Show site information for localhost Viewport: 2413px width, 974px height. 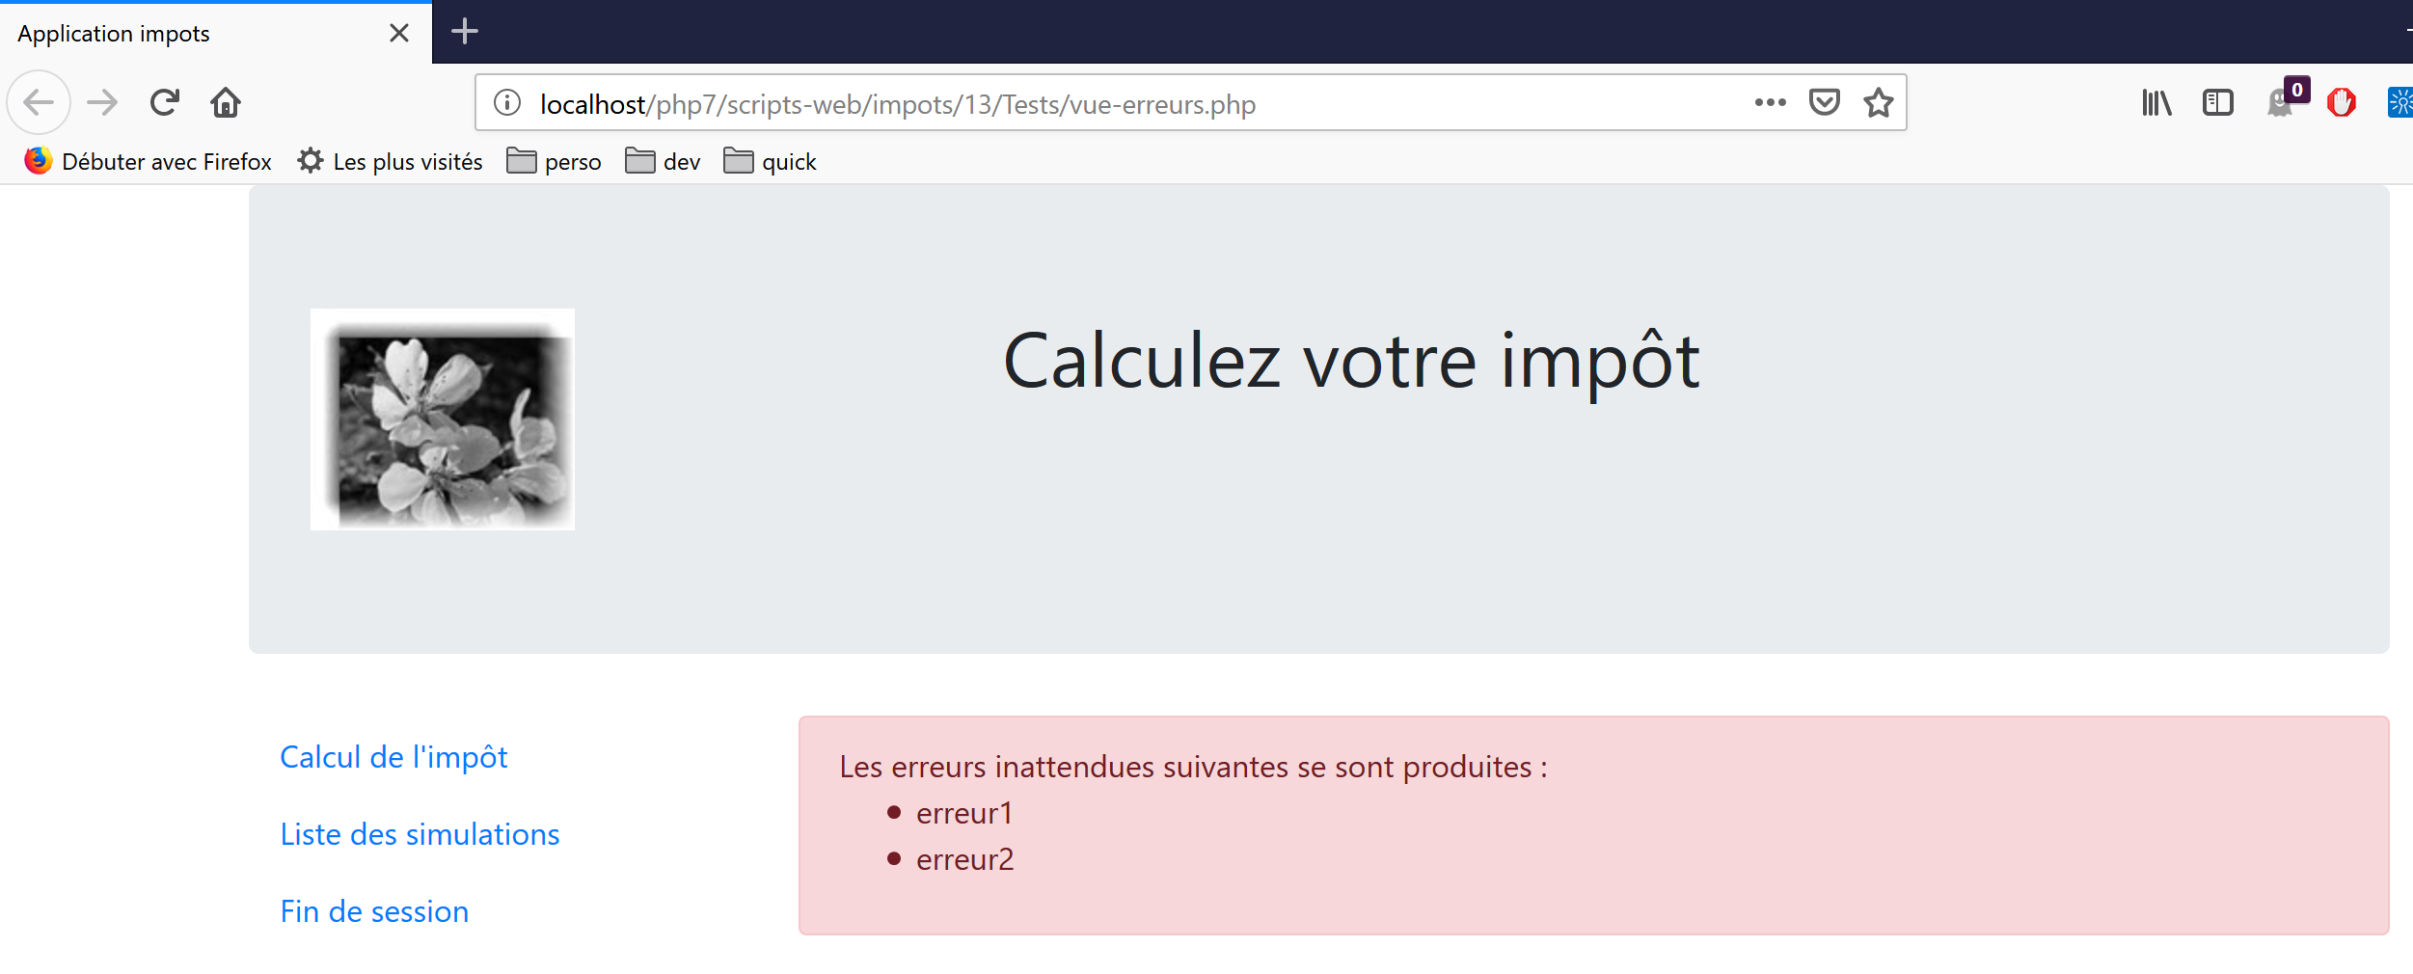tap(507, 102)
